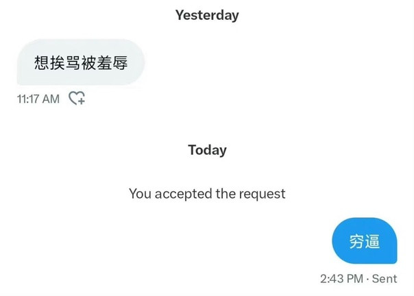Click the text 穷逼 in the sent bubble

click(365, 241)
